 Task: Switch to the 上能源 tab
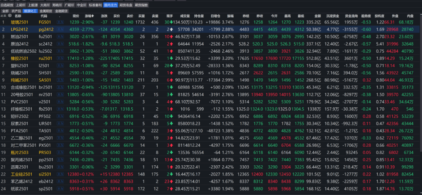point(32,5)
